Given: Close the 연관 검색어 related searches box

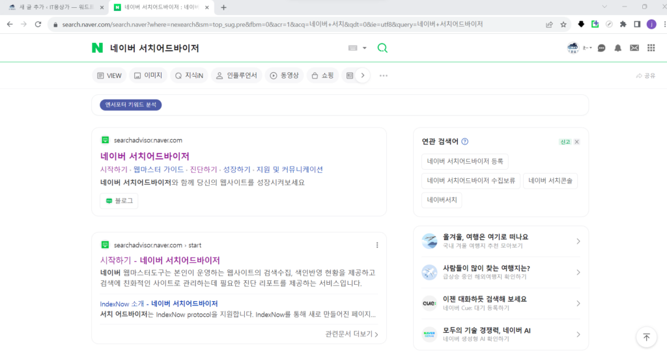Looking at the screenshot, I should pos(577,142).
